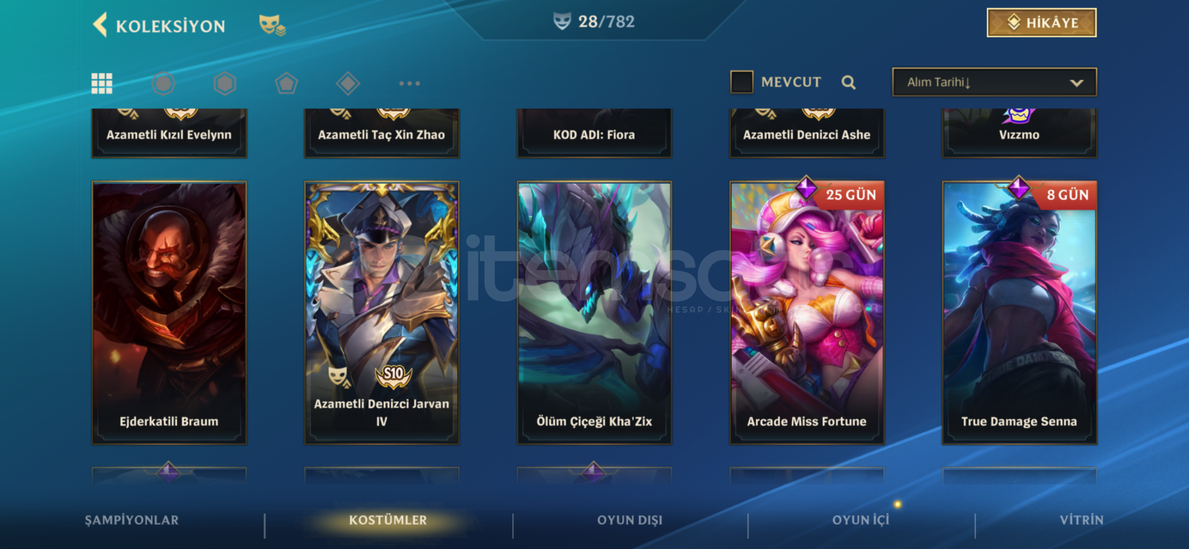Open the Oyun İçi tab
Viewport: 1189px width, 549px height.
(x=861, y=520)
